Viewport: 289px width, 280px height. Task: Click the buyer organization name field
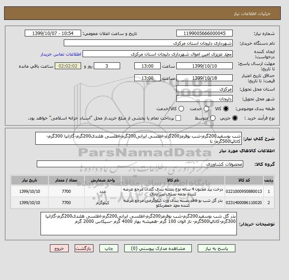148,43
